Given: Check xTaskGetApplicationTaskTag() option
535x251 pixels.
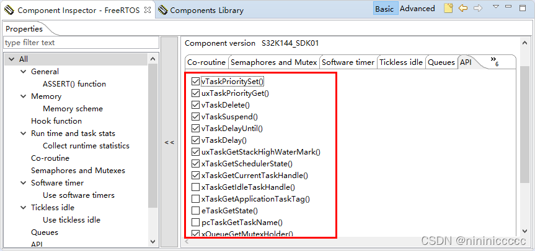Looking at the screenshot, I should [195, 199].
